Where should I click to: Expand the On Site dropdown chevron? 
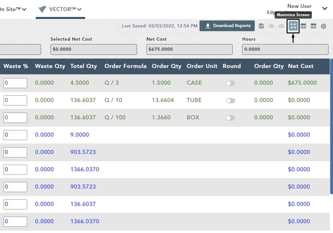tap(24, 10)
